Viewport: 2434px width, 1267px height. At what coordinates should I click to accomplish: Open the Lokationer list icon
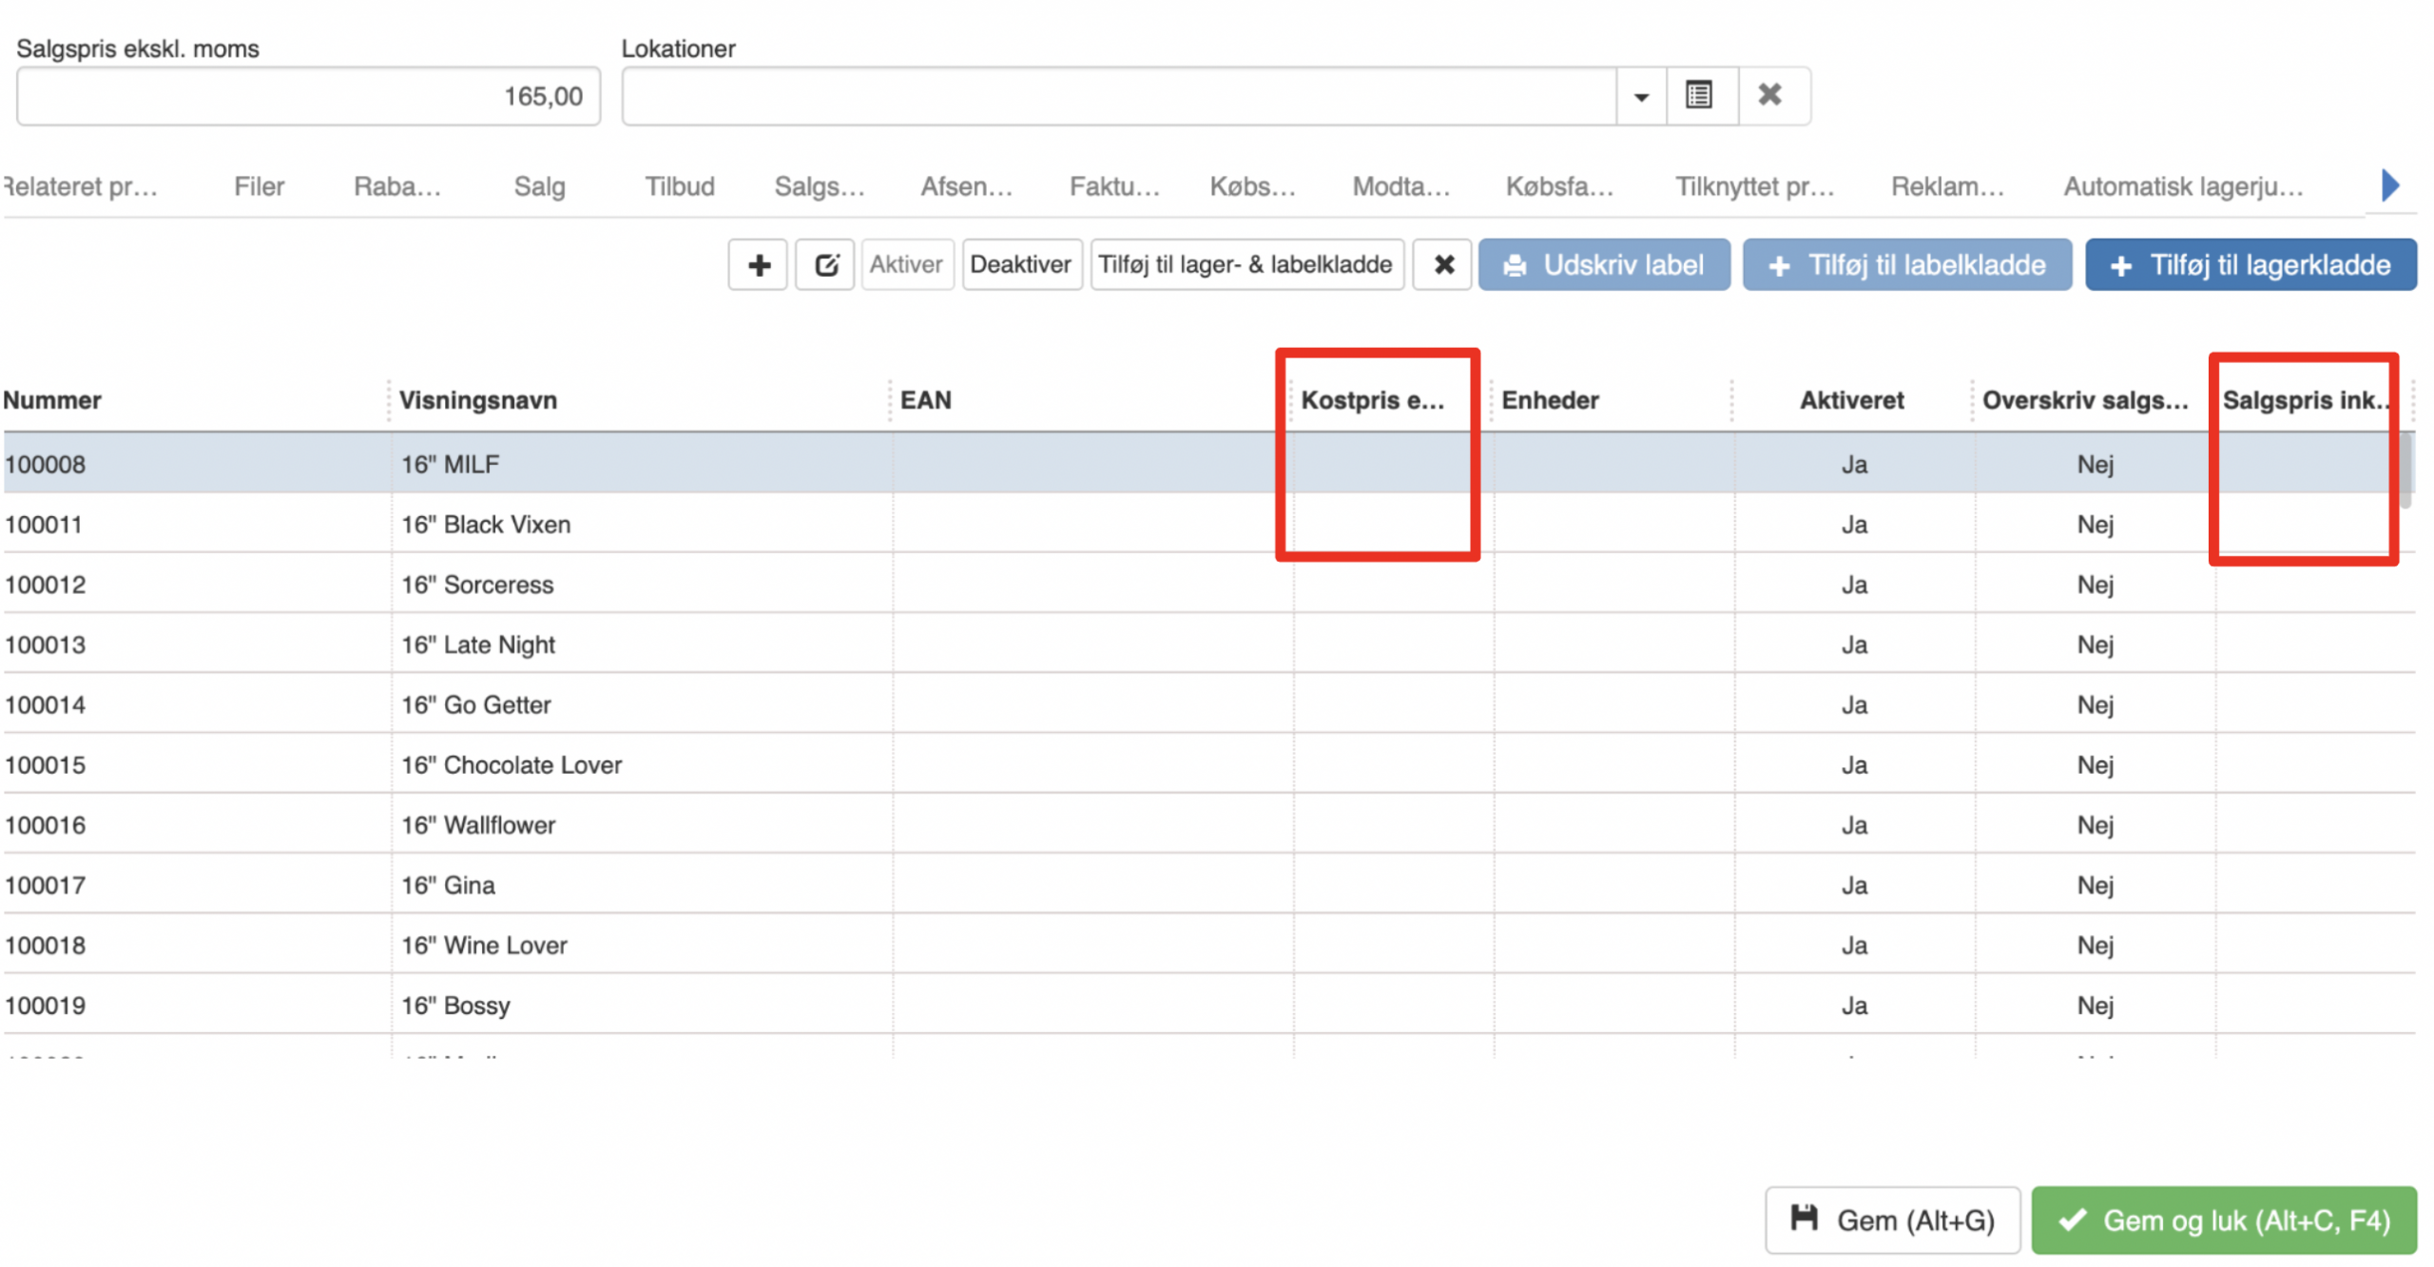[1700, 95]
